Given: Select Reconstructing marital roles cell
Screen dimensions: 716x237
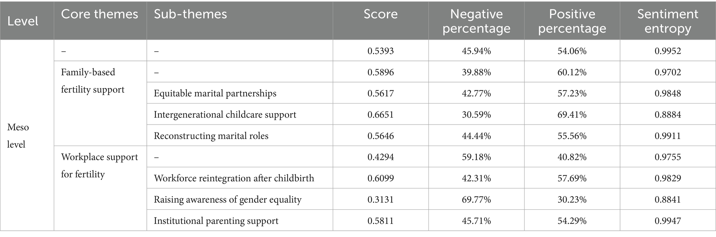Looking at the screenshot, I should click(x=211, y=136).
